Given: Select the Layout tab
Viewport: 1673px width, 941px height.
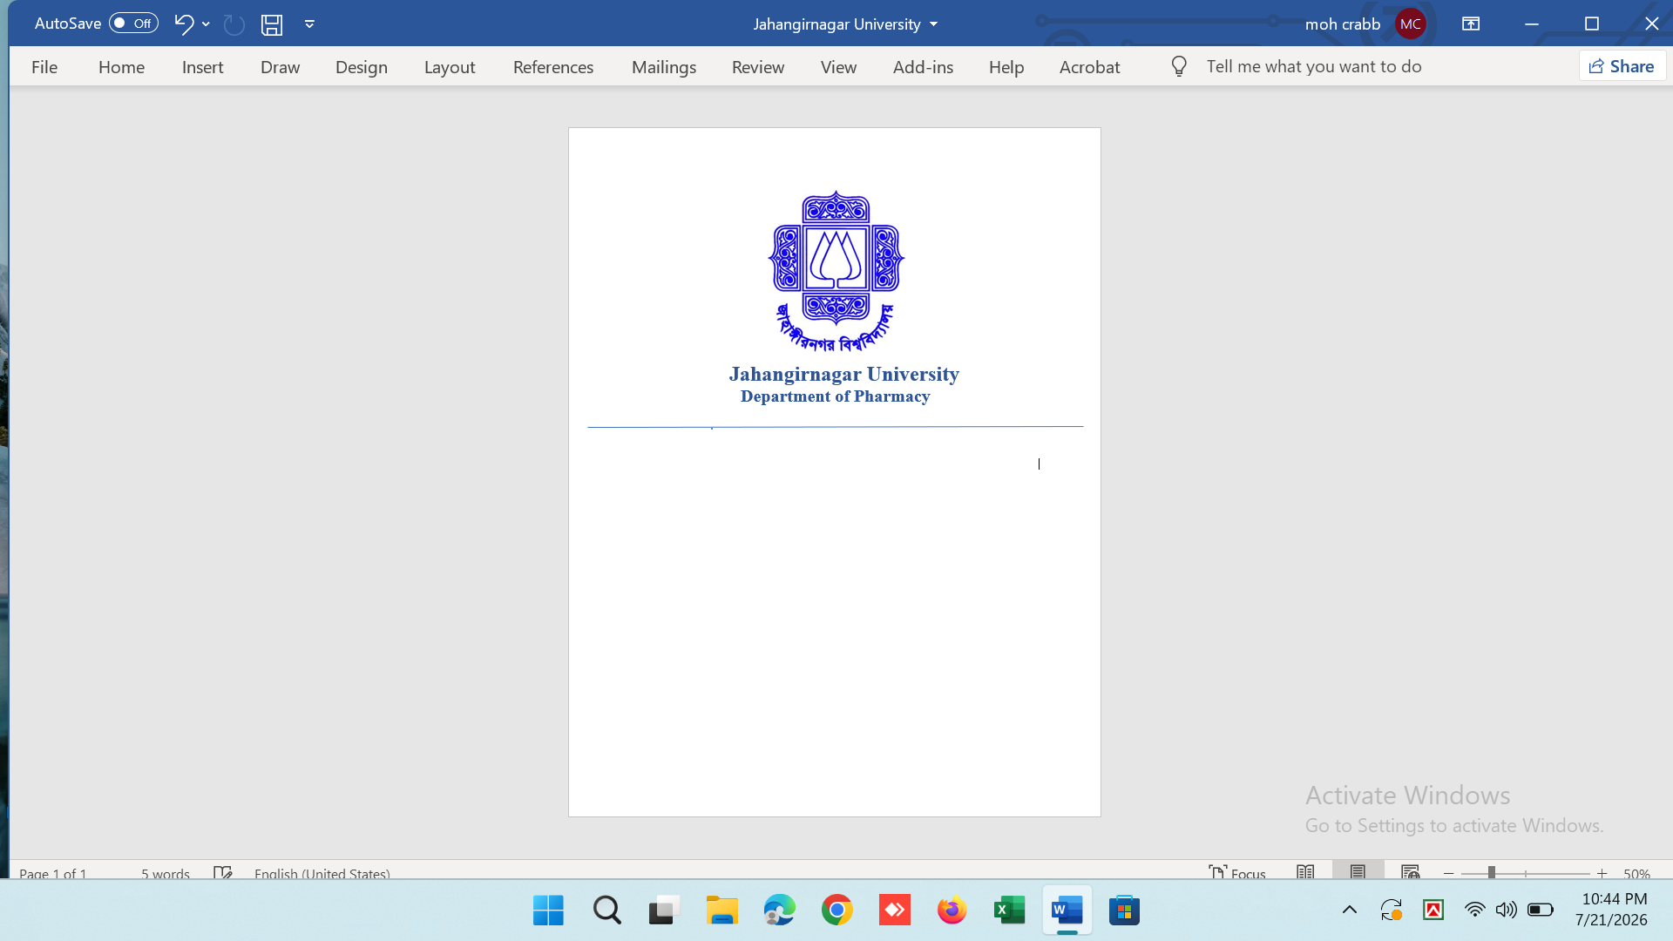Looking at the screenshot, I should click(x=450, y=67).
